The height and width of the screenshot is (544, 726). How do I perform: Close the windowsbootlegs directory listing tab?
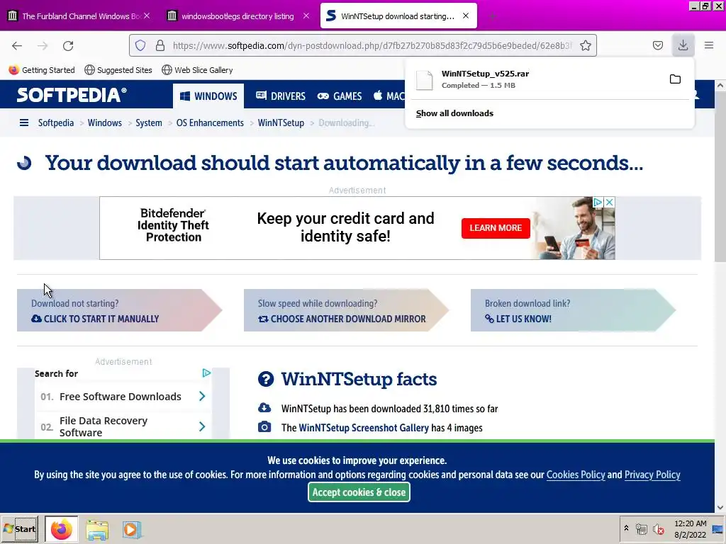pos(306,16)
